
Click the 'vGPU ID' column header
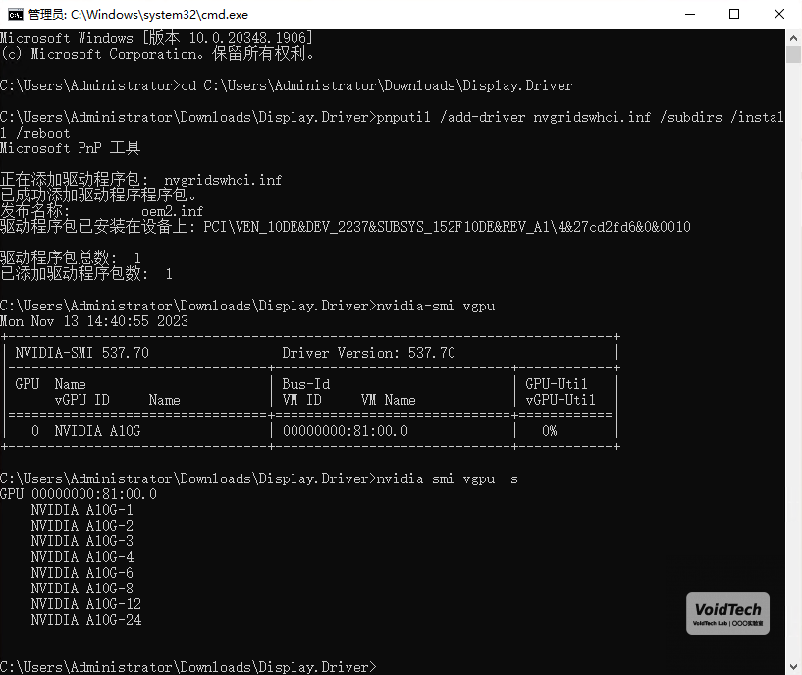[81, 400]
